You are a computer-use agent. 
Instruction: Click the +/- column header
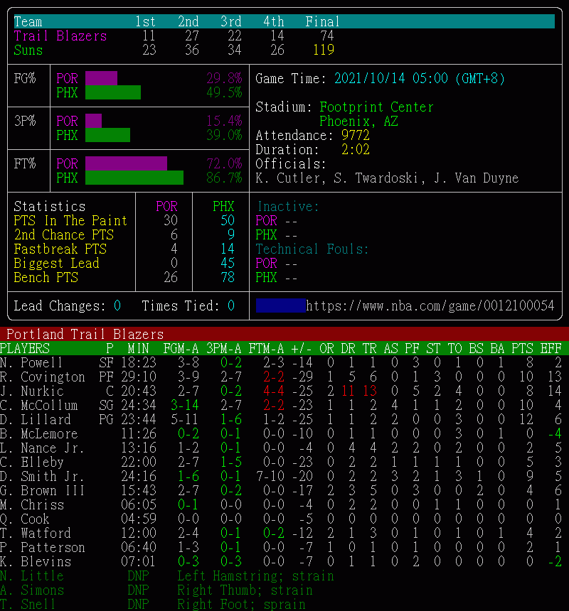pos(302,348)
